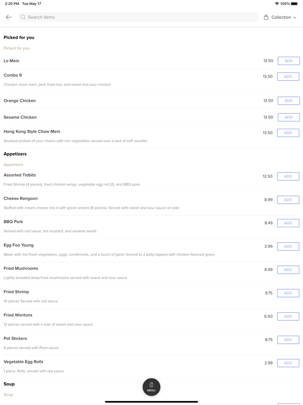Click the search magnifier icon
The width and height of the screenshot is (303, 405).
tap(23, 17)
